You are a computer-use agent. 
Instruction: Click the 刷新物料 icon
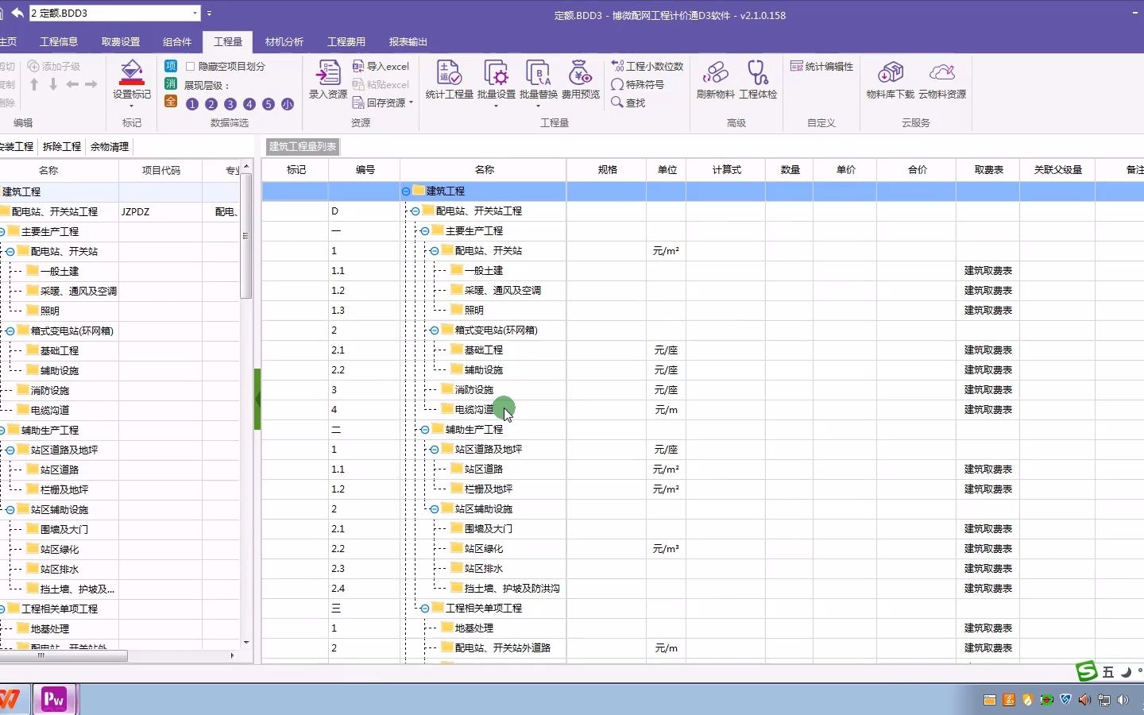(716, 79)
